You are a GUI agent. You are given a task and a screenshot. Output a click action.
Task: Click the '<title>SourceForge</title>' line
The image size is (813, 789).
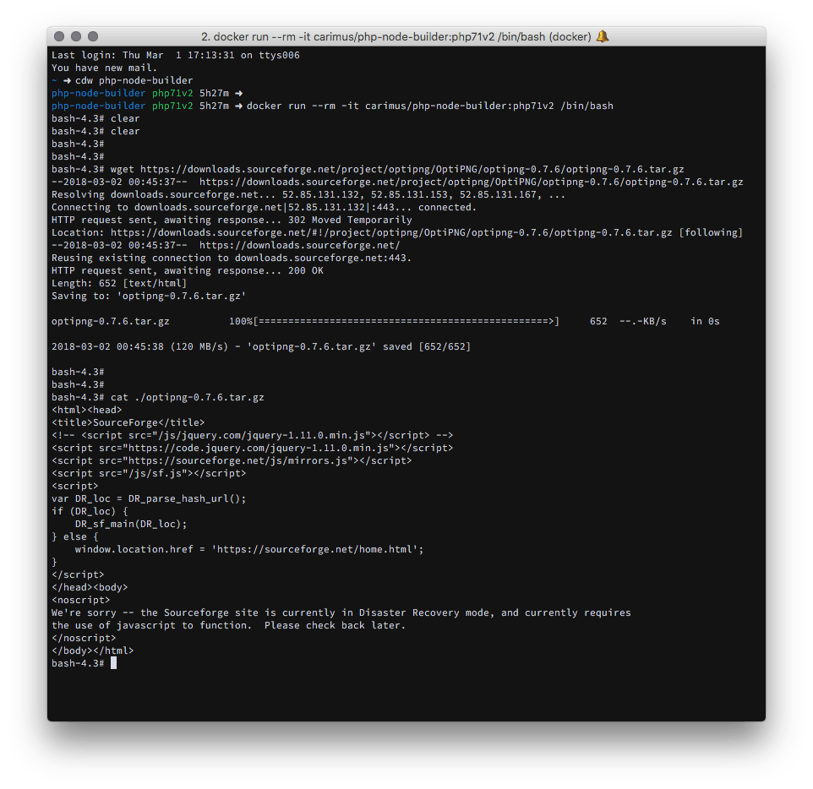(128, 422)
